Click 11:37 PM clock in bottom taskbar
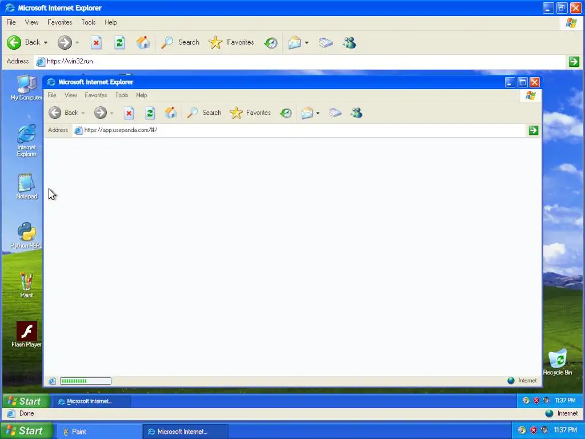 (565, 430)
